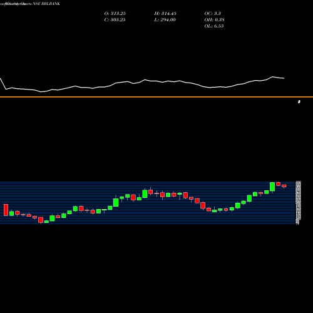313x313 pixels.
Task: Click the high price value H: 314.45
Action: click(x=165, y=14)
